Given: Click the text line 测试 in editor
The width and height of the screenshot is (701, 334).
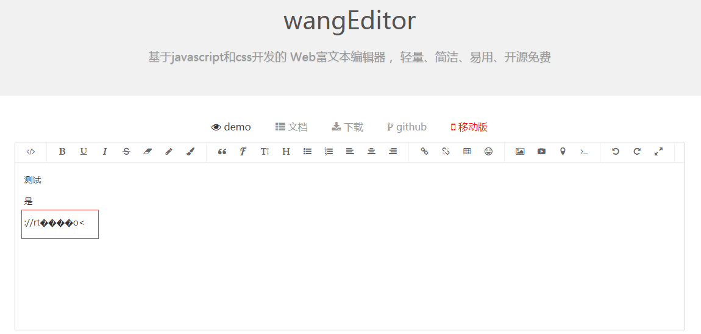Looking at the screenshot, I should pyautogui.click(x=33, y=180).
